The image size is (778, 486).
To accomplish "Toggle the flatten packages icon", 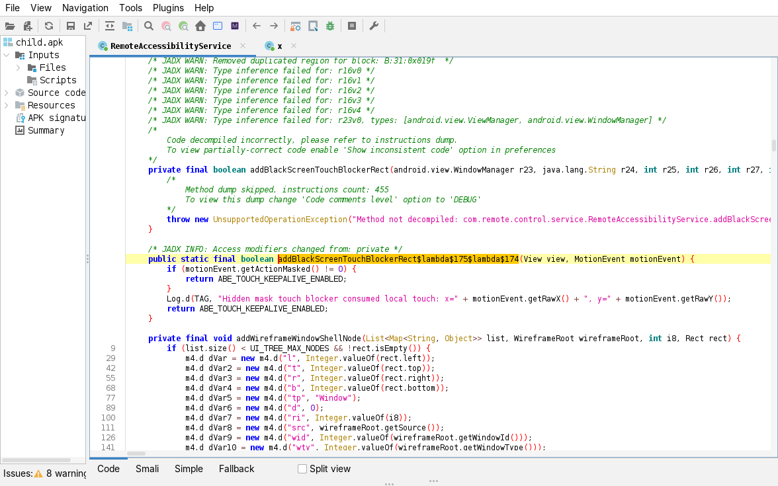I will pos(128,26).
